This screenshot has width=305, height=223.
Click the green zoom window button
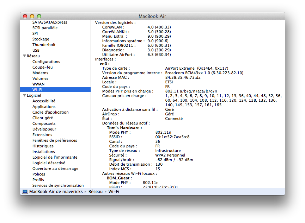point(39,16)
